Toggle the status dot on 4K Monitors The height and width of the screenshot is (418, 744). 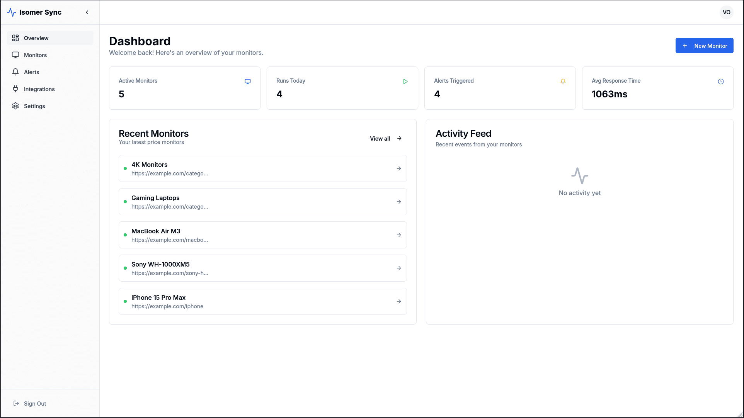click(x=125, y=168)
